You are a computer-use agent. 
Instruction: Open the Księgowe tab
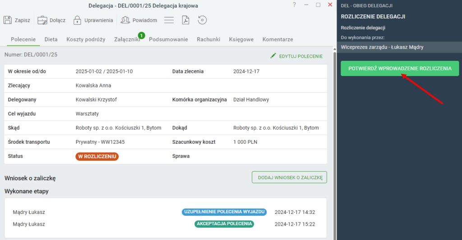(241, 40)
